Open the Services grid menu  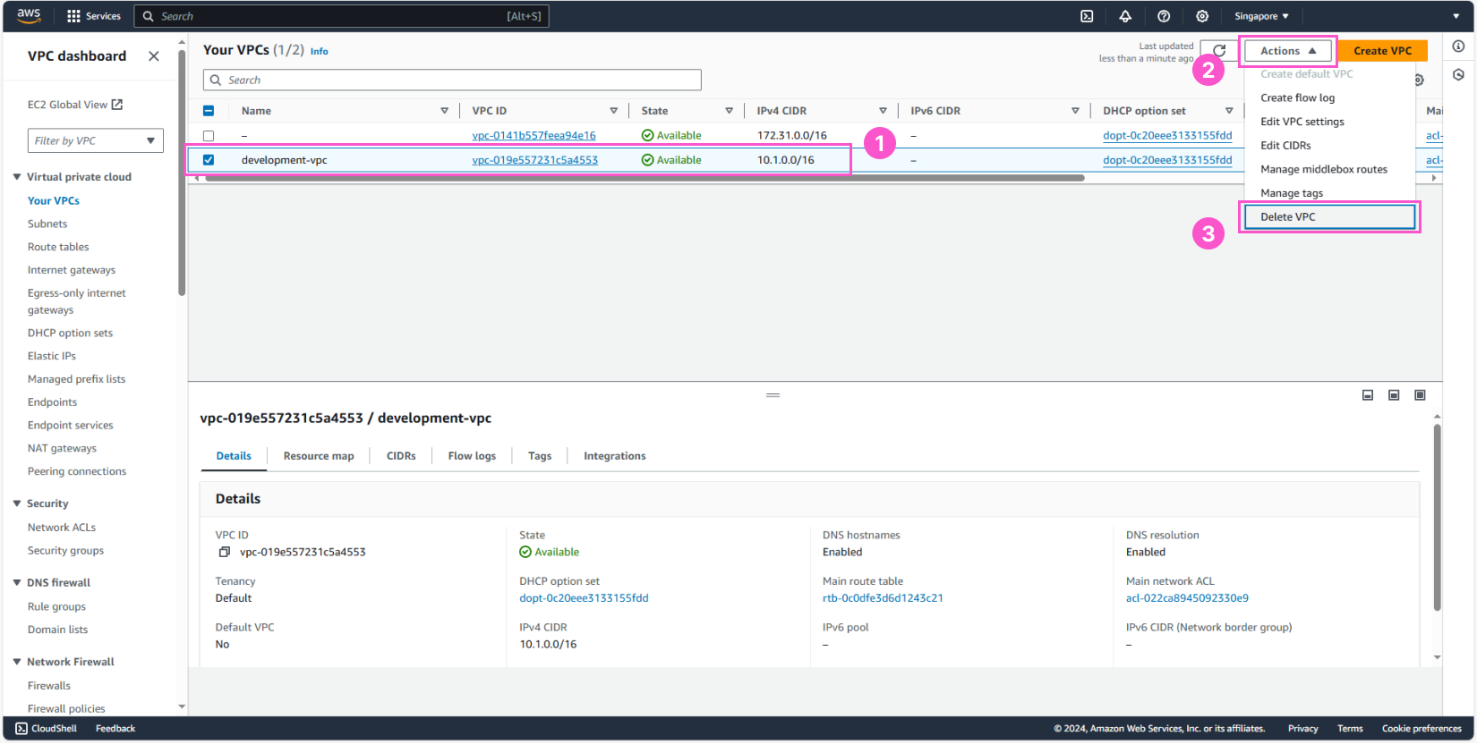pos(94,16)
